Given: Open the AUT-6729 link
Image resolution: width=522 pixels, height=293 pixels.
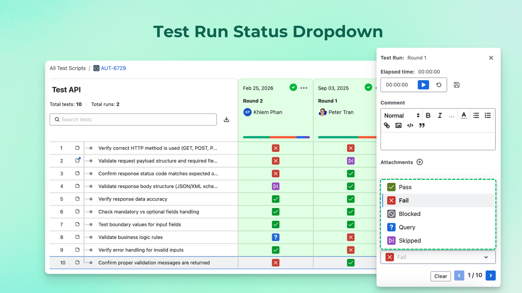Looking at the screenshot, I should coord(113,68).
